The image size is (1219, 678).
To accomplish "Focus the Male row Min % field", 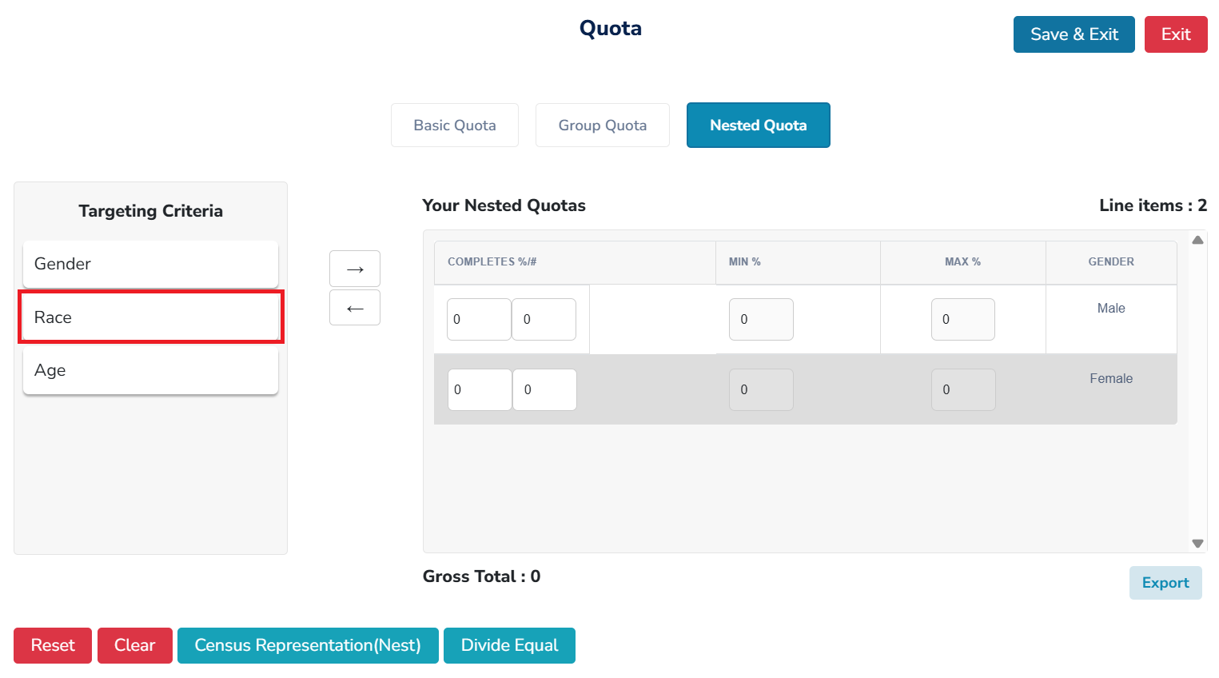I will (x=761, y=319).
